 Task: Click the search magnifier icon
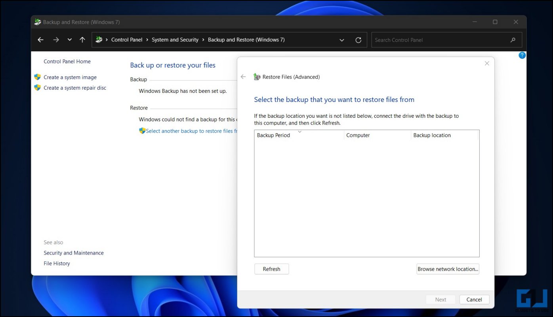pos(513,40)
